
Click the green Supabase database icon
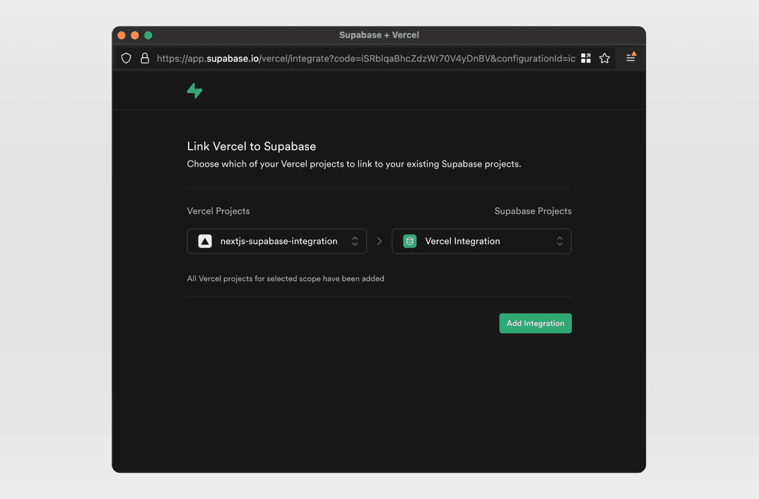410,241
